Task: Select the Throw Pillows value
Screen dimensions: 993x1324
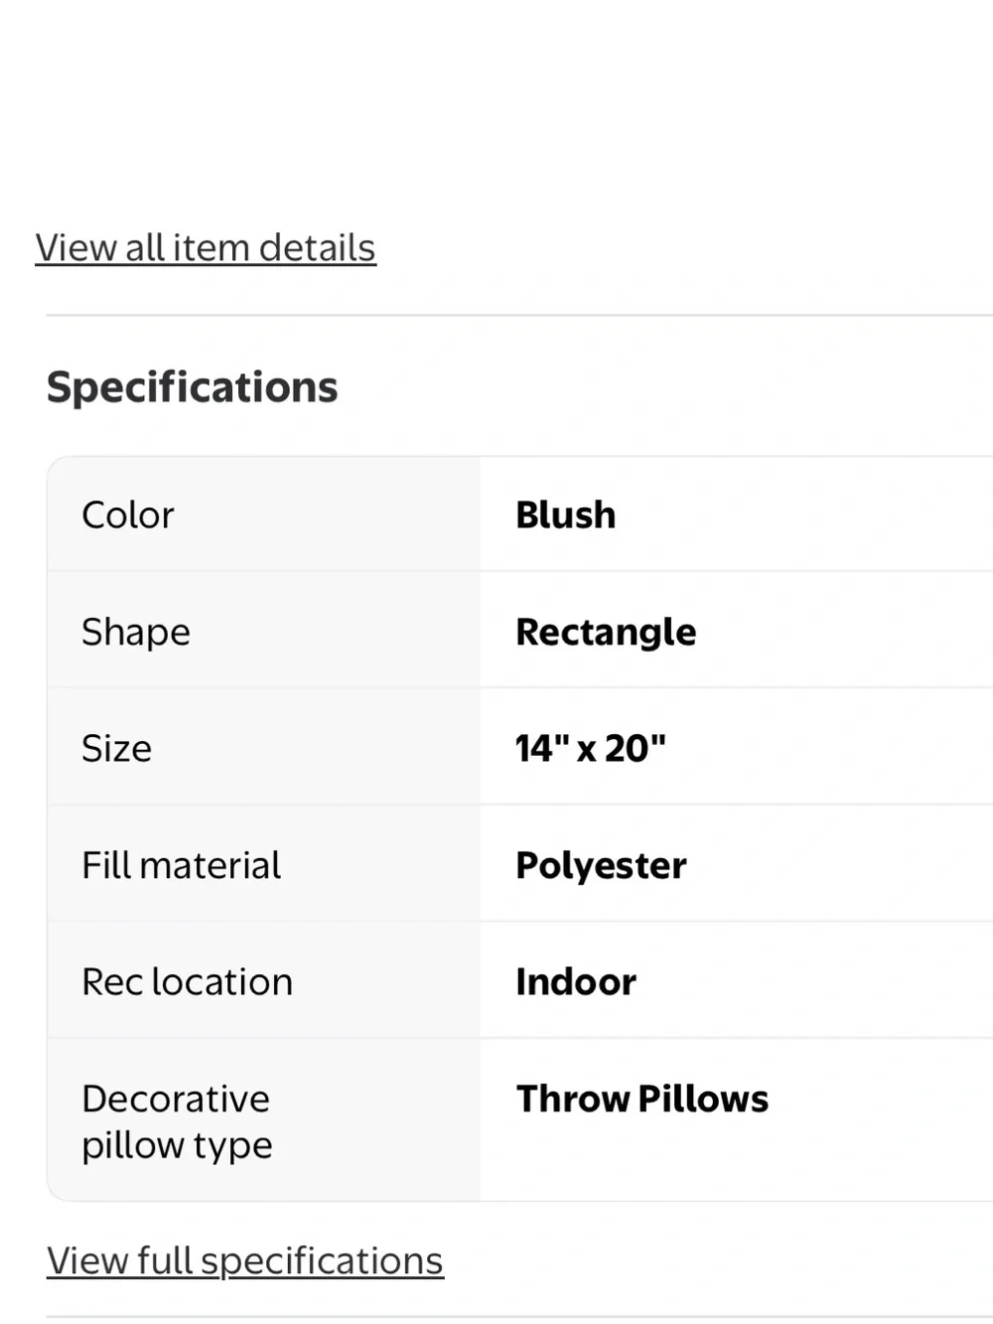Action: tap(642, 1099)
